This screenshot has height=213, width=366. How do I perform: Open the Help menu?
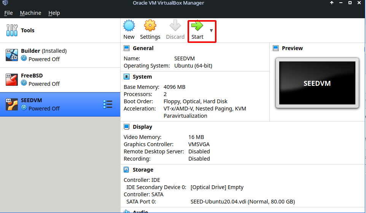tap(54, 13)
